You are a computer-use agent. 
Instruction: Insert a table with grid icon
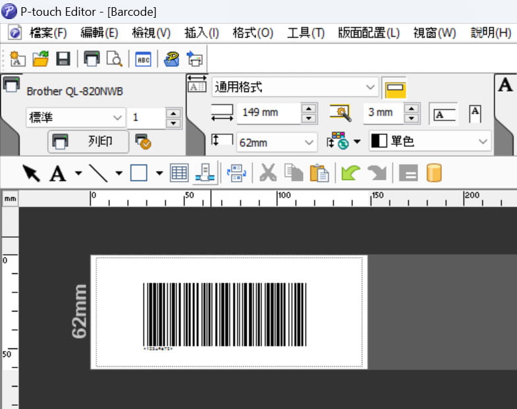coord(179,173)
